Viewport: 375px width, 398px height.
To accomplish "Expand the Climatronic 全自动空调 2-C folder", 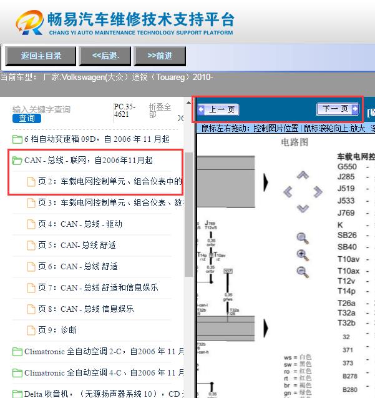I will (x=17, y=352).
